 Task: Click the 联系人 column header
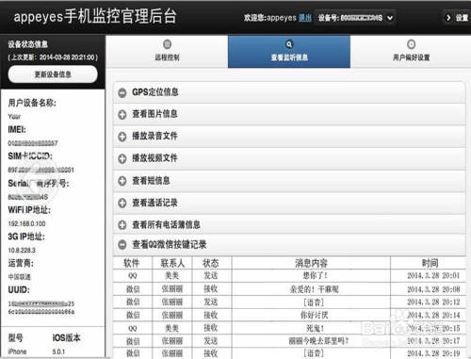tap(172, 263)
